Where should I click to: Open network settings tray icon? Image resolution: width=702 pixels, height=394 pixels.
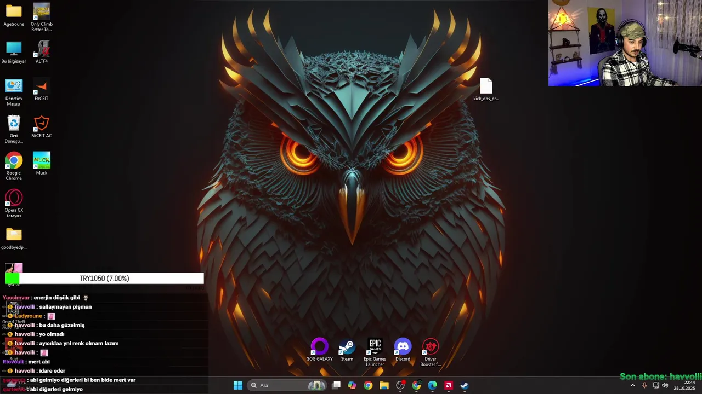(656, 385)
